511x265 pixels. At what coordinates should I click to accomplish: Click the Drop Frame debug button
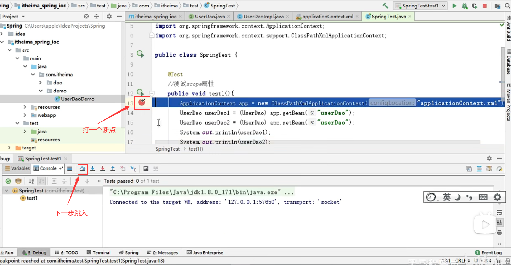[x=123, y=169]
